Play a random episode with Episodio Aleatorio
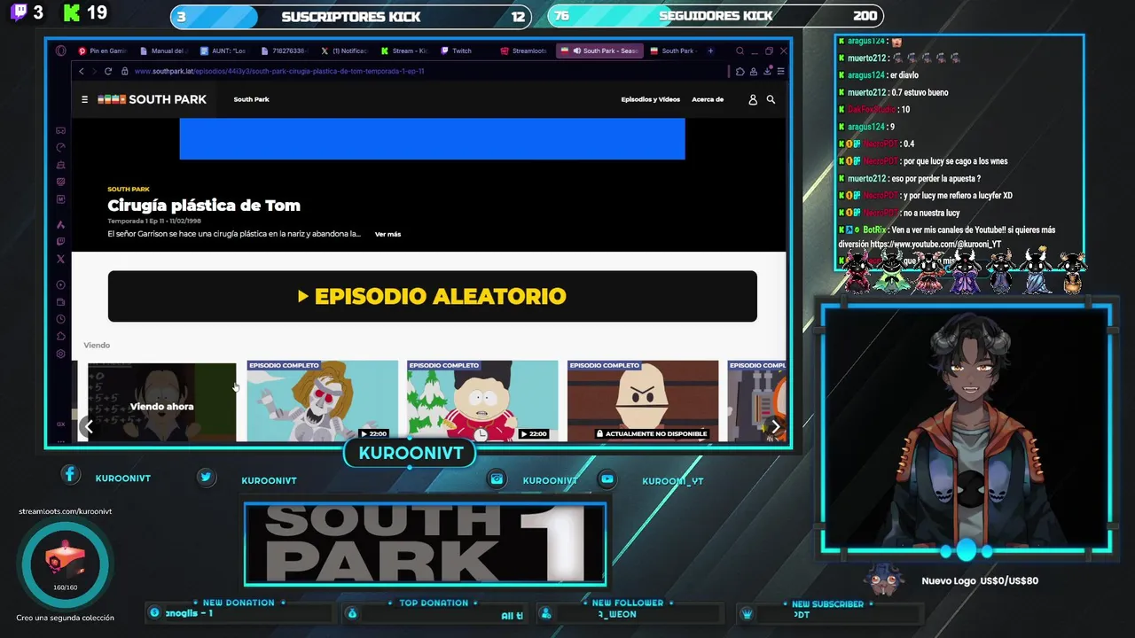This screenshot has width=1135, height=638. tap(433, 296)
